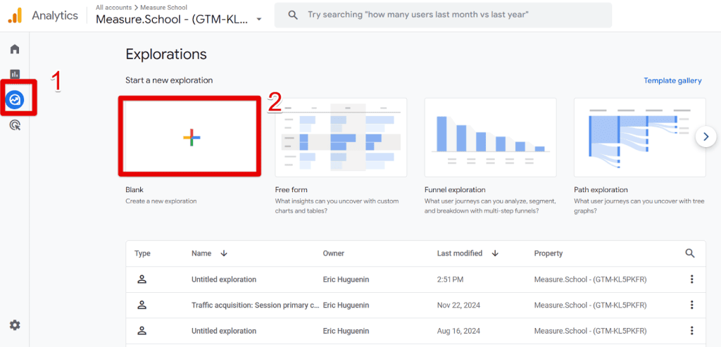721x347 pixels.
Task: Sort by Name arrow icon
Action: coord(224,253)
